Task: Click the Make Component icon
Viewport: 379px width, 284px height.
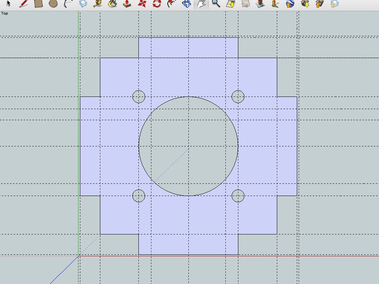Action: tap(83, 3)
